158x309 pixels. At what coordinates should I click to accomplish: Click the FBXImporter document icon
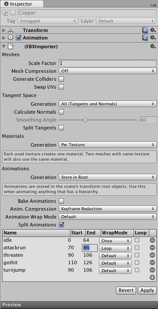point(11,47)
